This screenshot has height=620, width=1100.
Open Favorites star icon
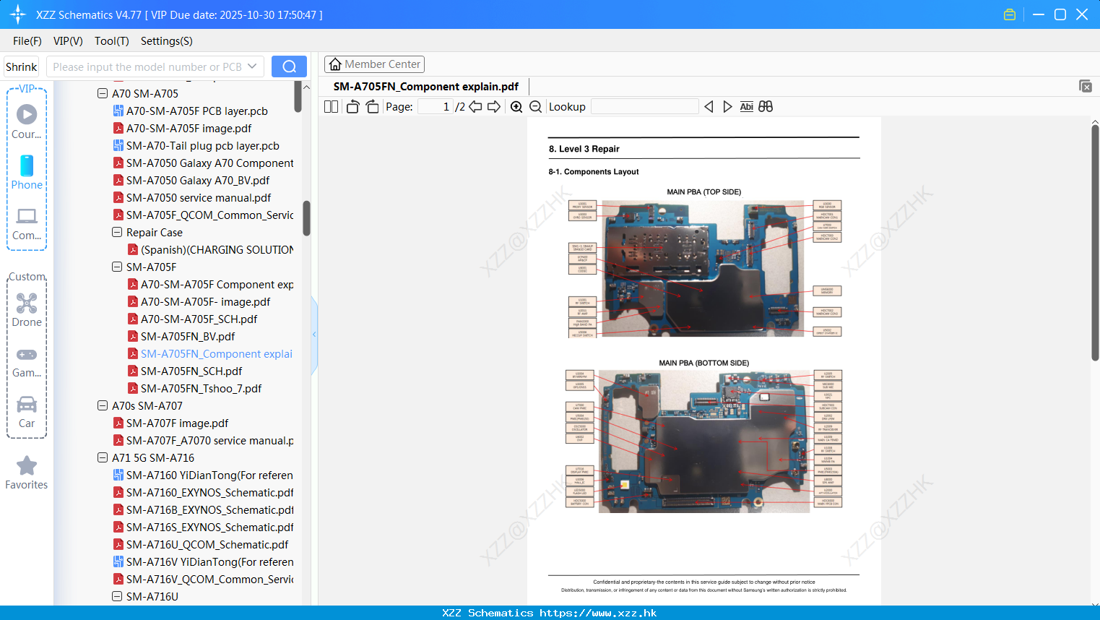point(27,473)
